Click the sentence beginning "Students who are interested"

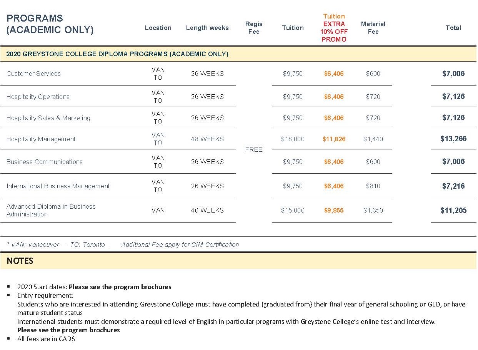241,304
